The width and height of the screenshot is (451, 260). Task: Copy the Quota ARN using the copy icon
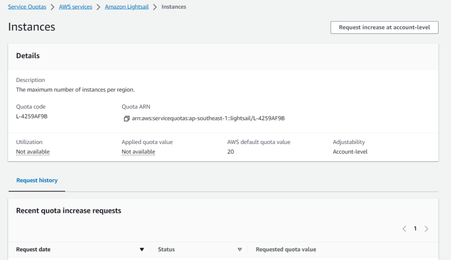126,119
